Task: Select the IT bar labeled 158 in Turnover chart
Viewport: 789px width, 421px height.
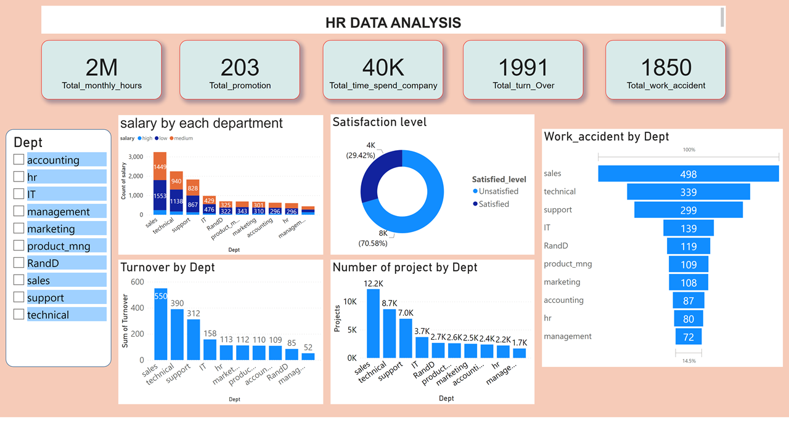Action: (x=209, y=349)
